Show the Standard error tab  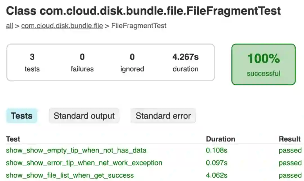(163, 116)
